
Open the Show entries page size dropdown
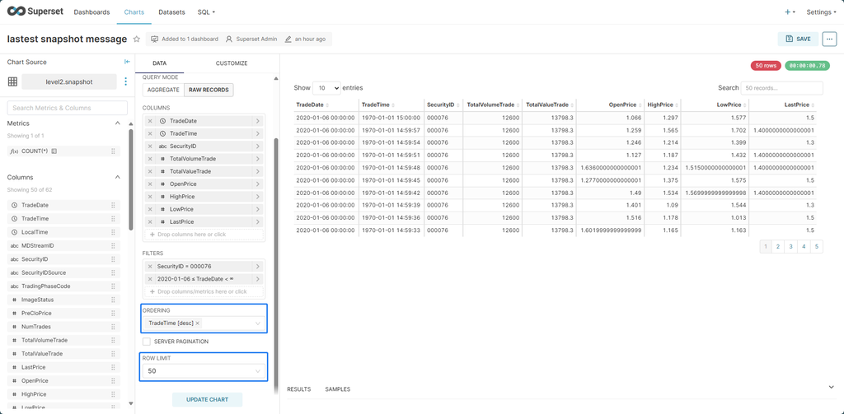pyautogui.click(x=326, y=88)
